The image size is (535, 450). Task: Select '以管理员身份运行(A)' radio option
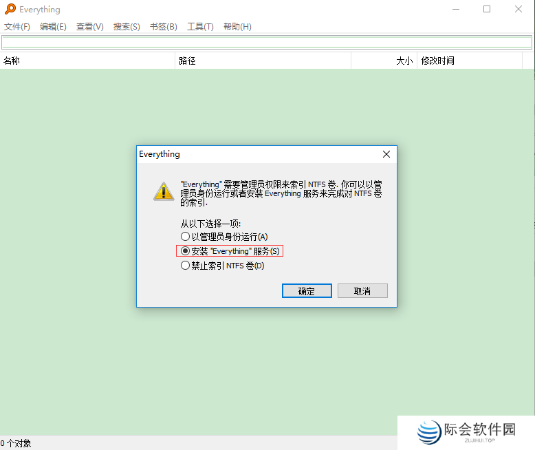coord(185,237)
